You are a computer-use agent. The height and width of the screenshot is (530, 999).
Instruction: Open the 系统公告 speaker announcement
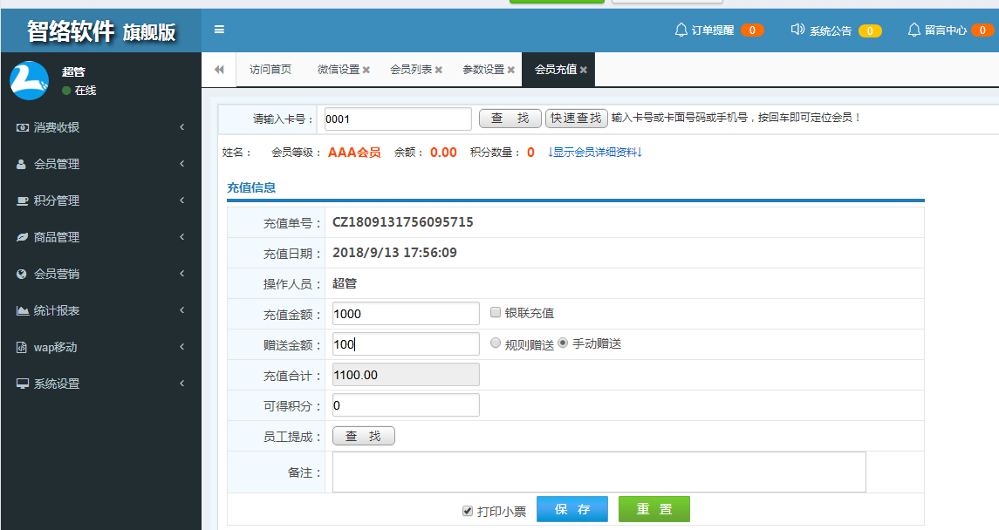pos(797,30)
